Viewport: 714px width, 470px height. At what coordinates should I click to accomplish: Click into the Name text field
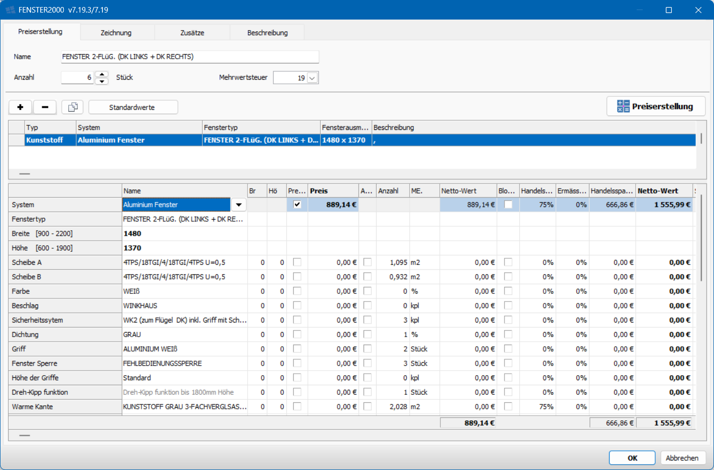pos(190,57)
